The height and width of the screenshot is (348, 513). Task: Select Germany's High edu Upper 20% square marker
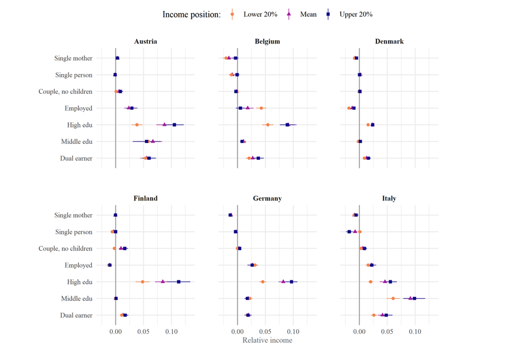point(292,281)
